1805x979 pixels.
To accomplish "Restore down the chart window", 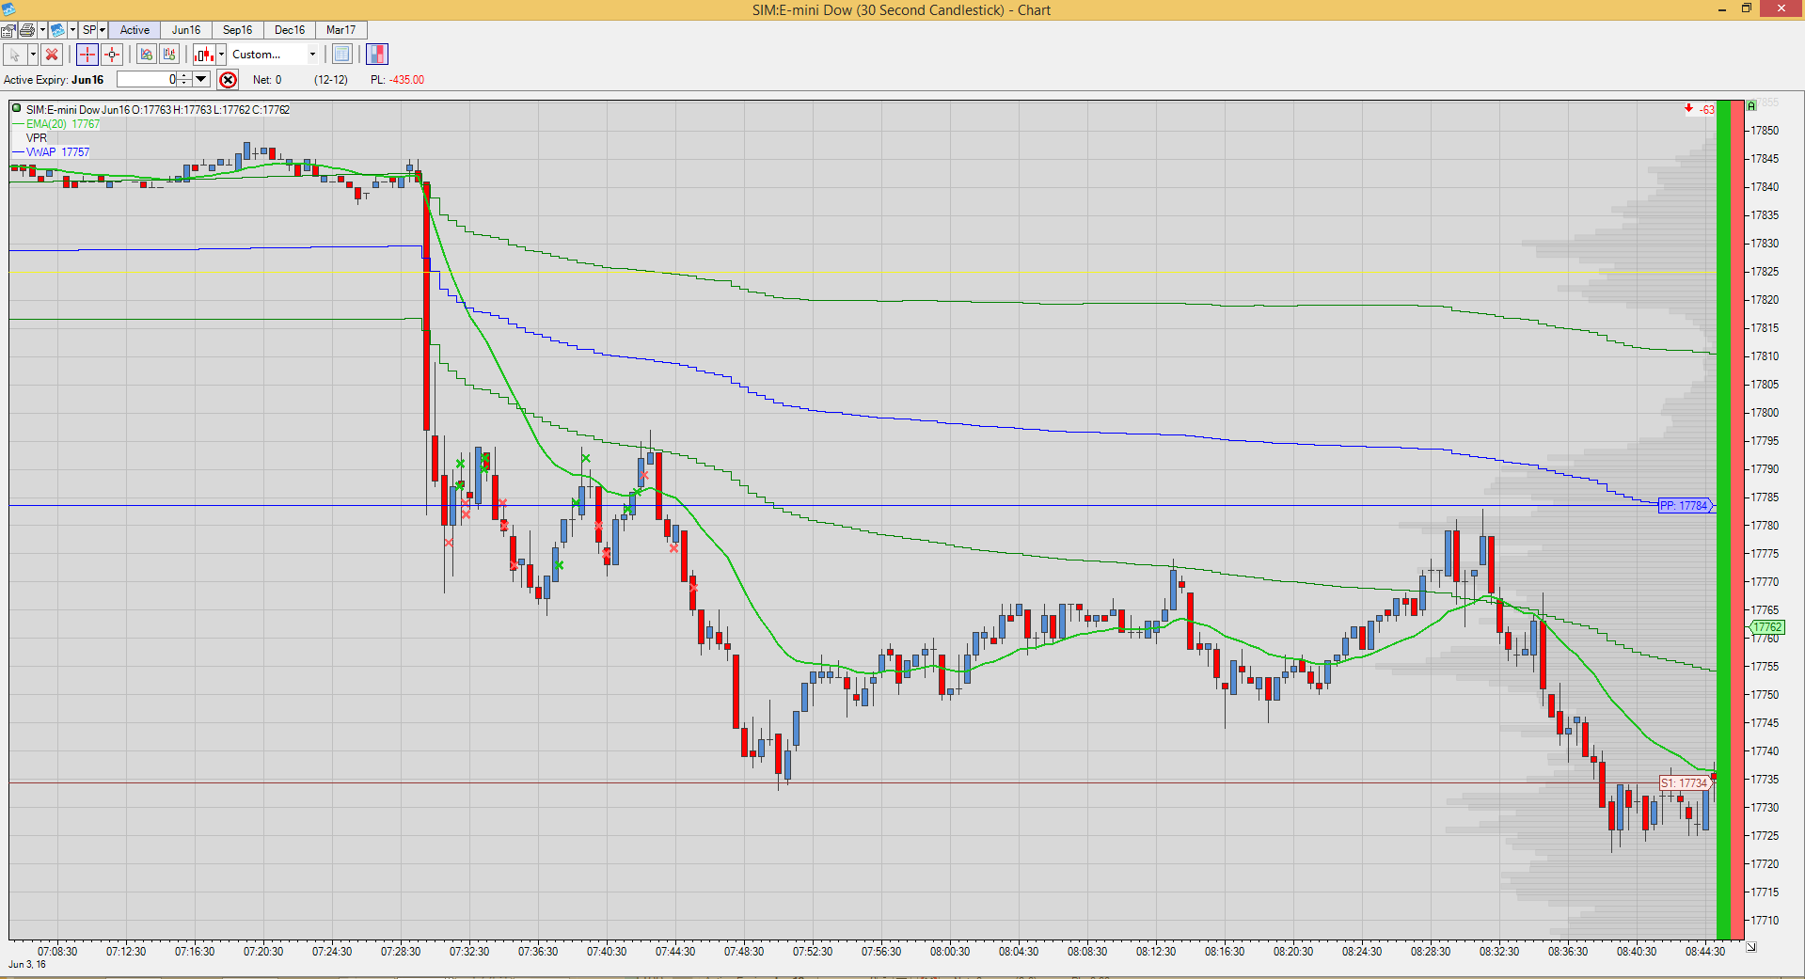I will point(1747,9).
